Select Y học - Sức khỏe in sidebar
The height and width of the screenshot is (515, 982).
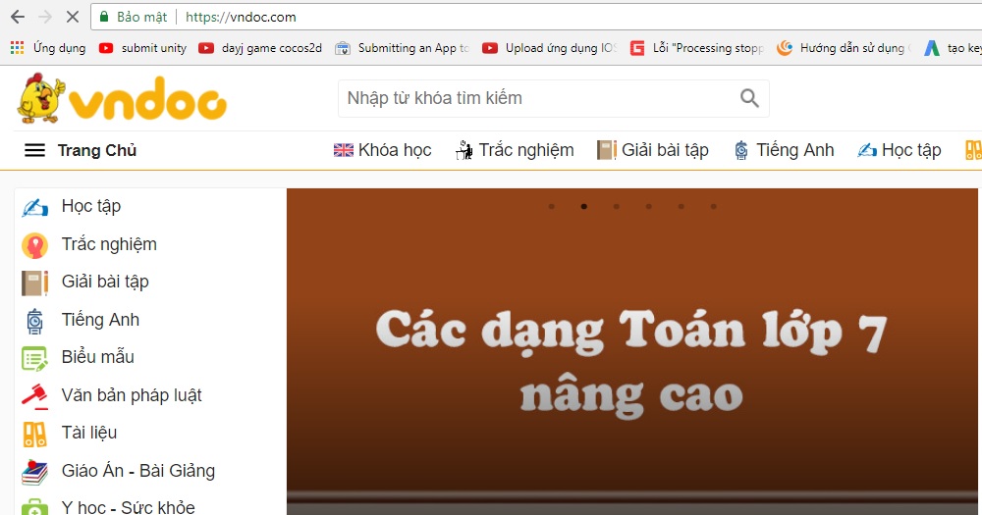[129, 507]
